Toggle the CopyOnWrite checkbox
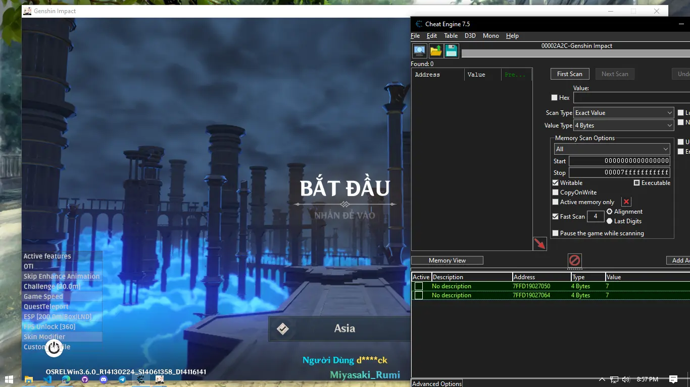This screenshot has width=690, height=387. click(556, 192)
